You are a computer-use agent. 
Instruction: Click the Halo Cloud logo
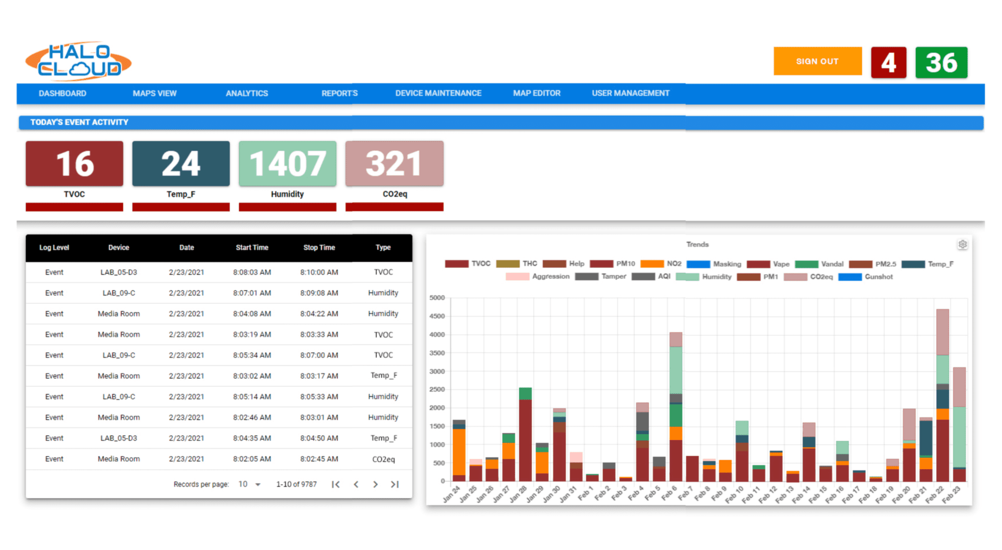[78, 61]
